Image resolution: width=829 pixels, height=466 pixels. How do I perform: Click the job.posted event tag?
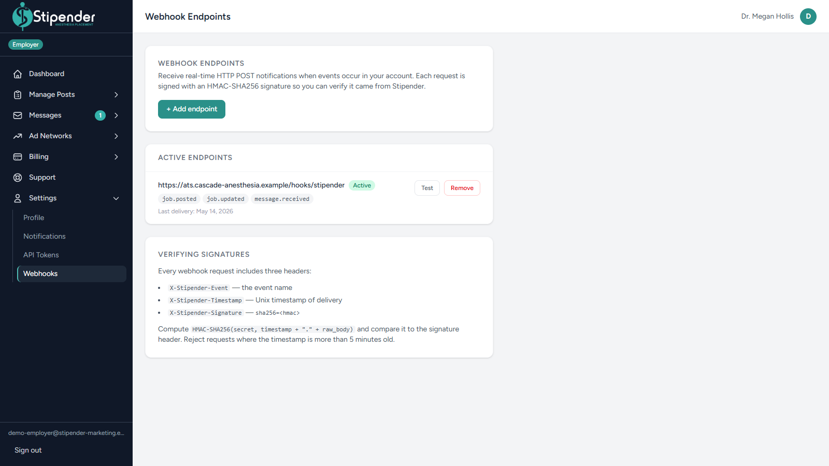point(179,199)
